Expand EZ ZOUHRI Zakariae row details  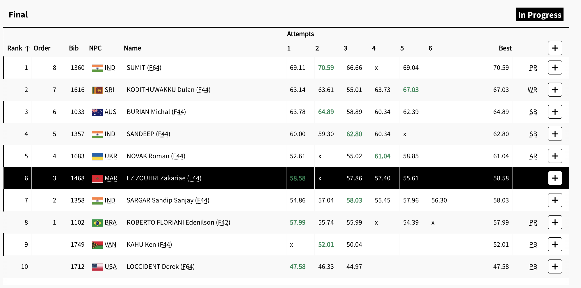555,178
